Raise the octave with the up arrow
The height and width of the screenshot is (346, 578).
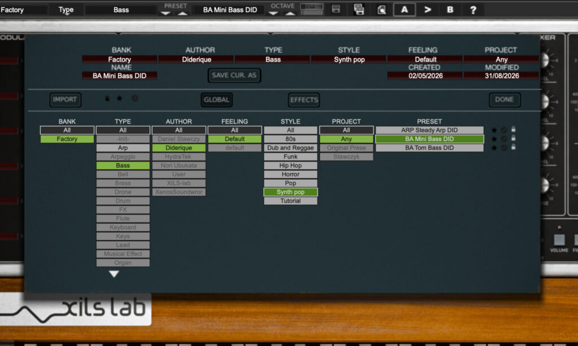click(x=290, y=14)
